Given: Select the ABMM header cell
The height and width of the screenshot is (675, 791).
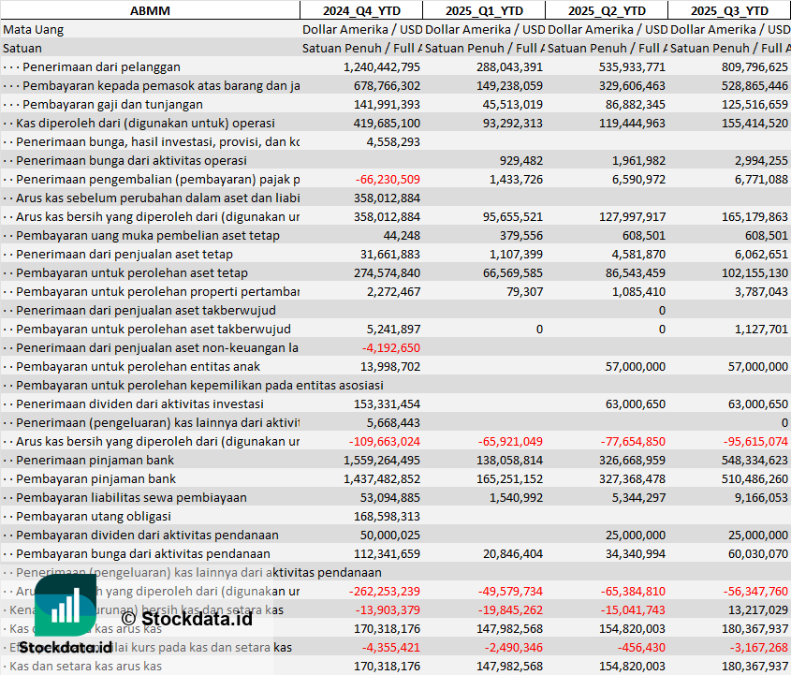Looking at the screenshot, I should (x=150, y=10).
